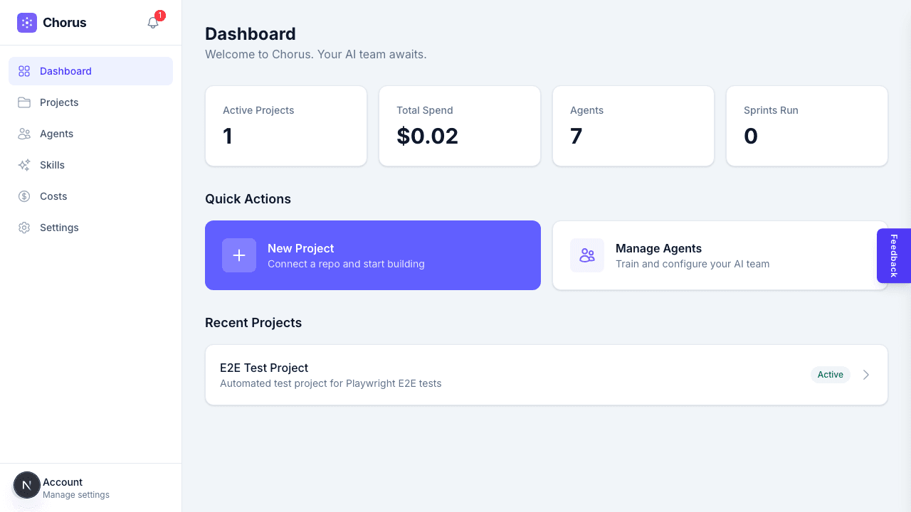Click the plus icon on New Project card
Image resolution: width=911 pixels, height=512 pixels.
(239, 255)
